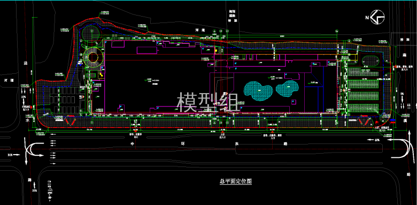
Task: Click the north arrow compass symbol
Action: (x=378, y=18)
